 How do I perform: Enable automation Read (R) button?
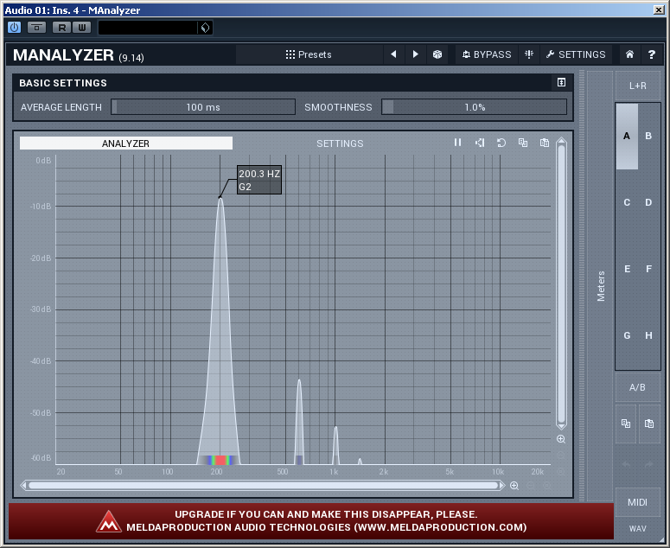[62, 28]
